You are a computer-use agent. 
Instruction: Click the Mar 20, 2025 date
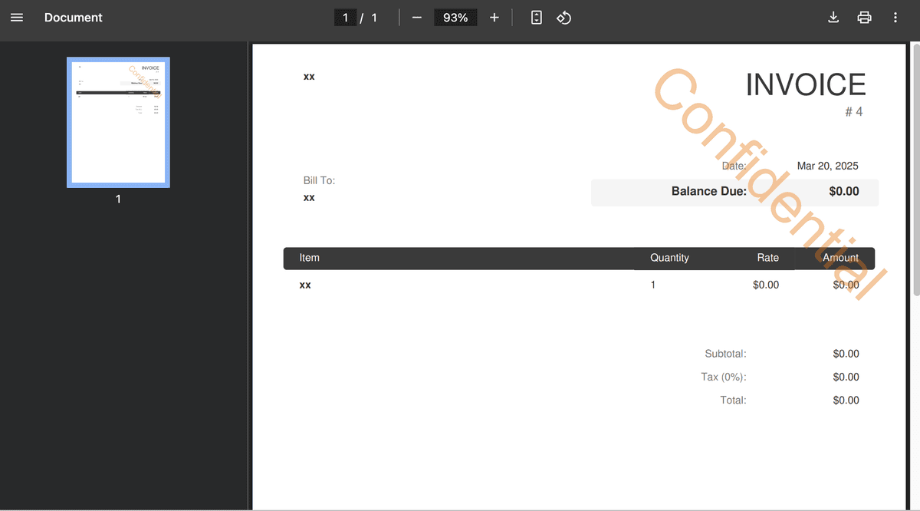tap(827, 166)
